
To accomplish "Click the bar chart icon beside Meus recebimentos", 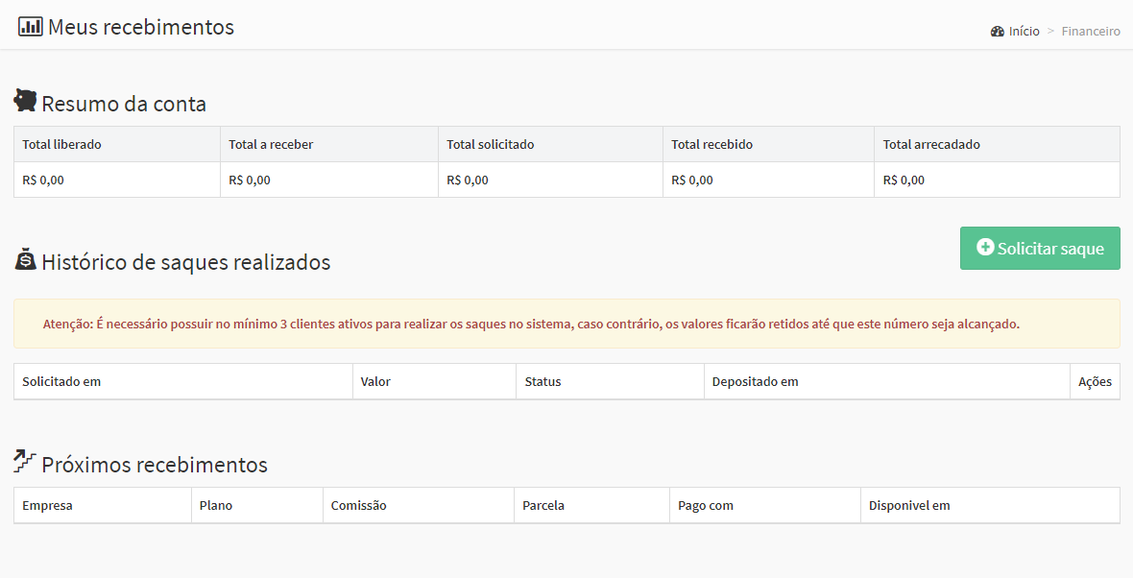I will tap(30, 27).
